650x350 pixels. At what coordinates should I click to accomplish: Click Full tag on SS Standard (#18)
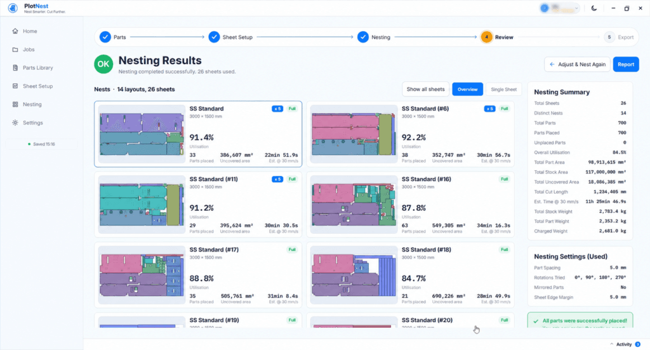(504, 250)
